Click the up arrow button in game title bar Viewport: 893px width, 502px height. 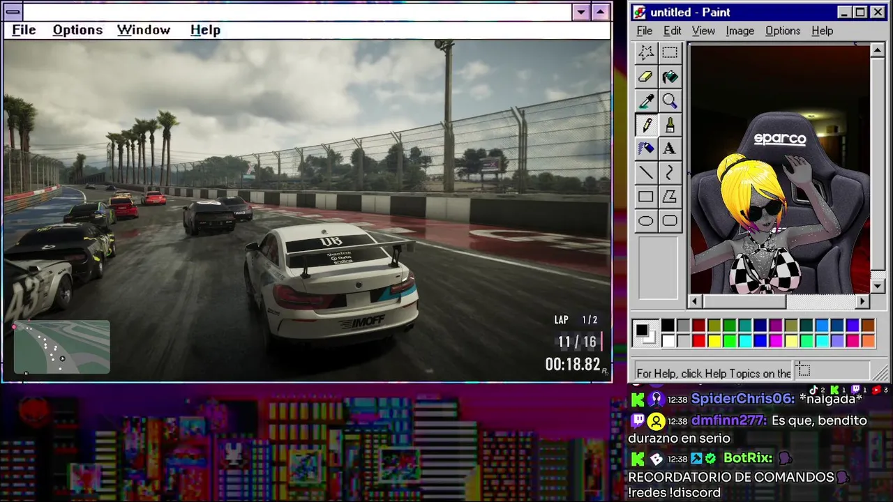coord(601,12)
